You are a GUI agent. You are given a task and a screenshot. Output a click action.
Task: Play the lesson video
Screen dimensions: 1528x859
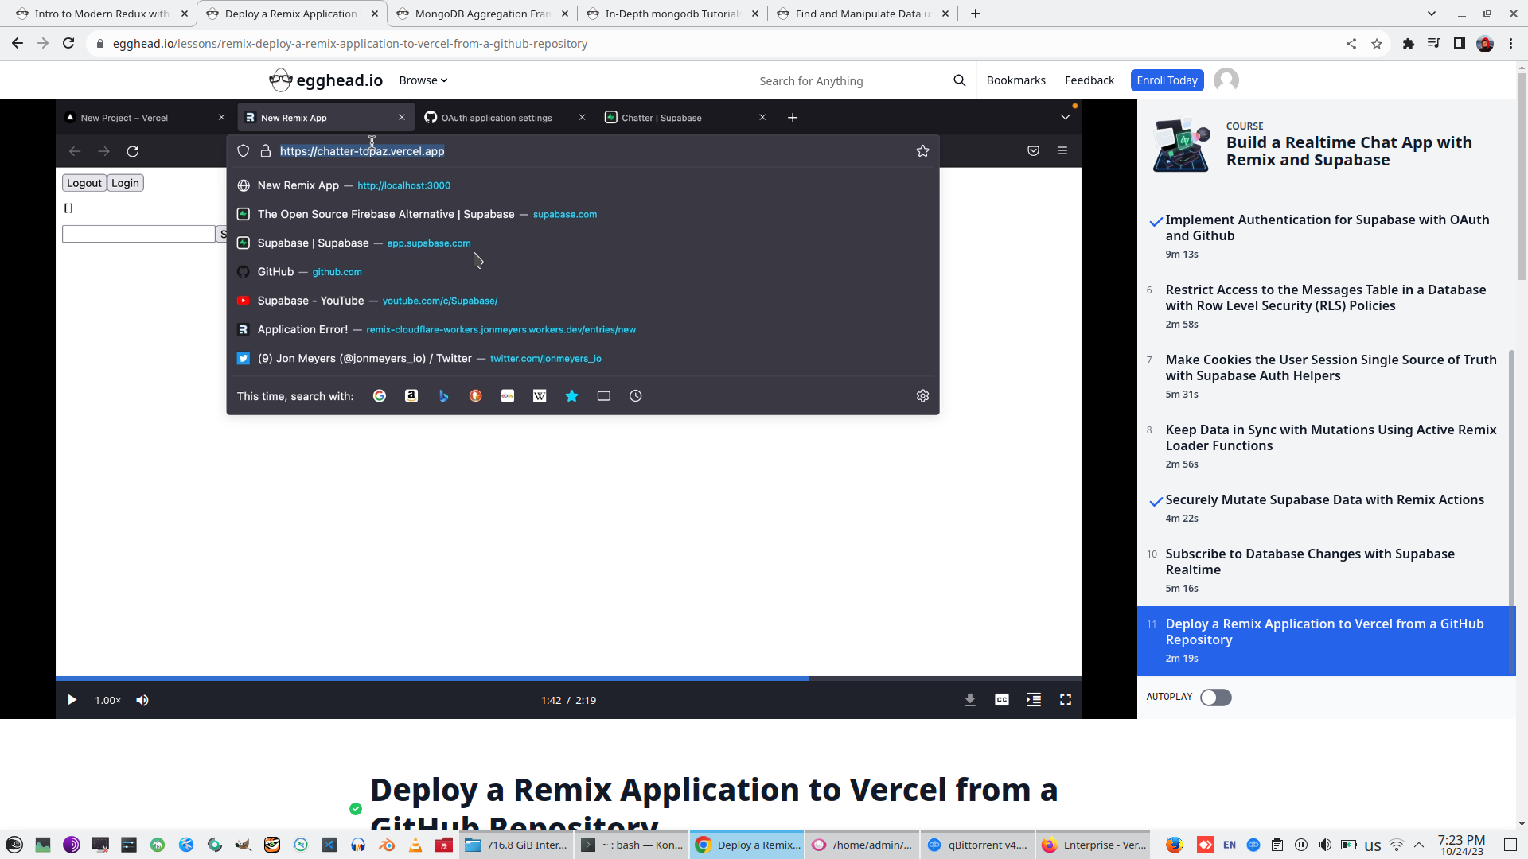pos(72,700)
